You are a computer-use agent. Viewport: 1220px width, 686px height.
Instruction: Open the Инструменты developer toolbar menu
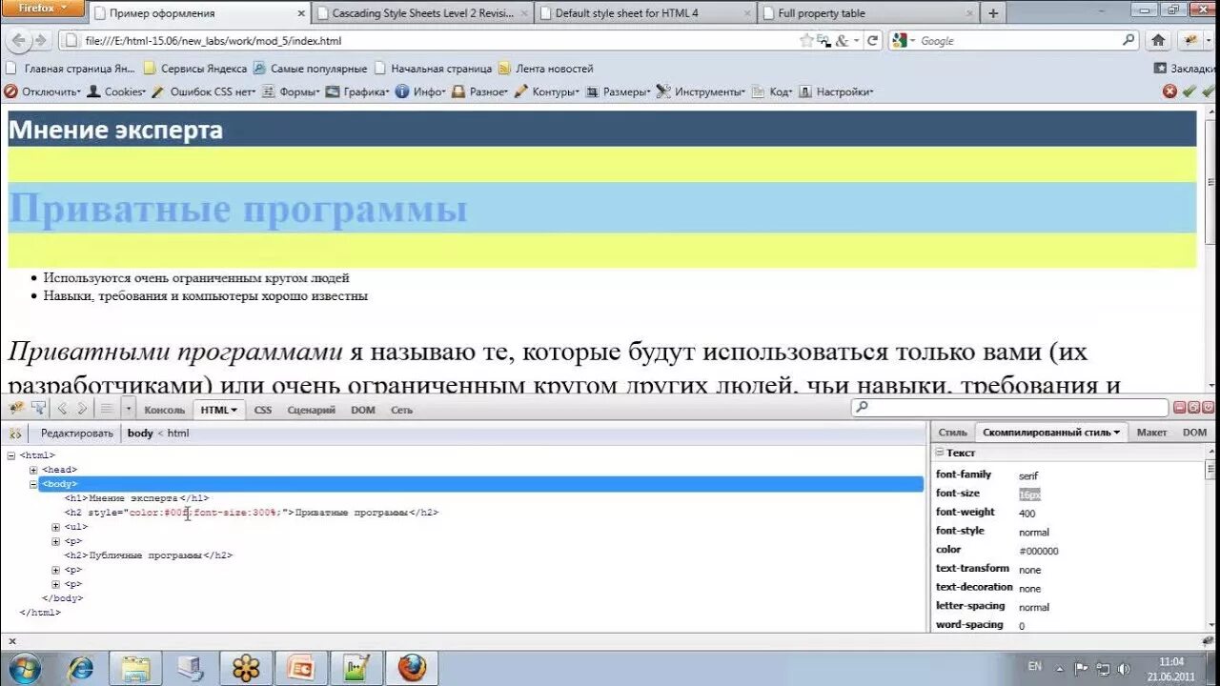click(704, 91)
